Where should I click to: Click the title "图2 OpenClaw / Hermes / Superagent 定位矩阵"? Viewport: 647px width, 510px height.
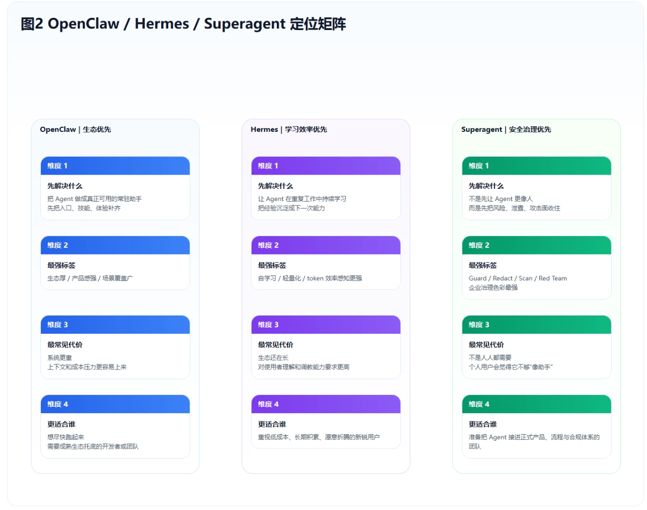(x=183, y=24)
